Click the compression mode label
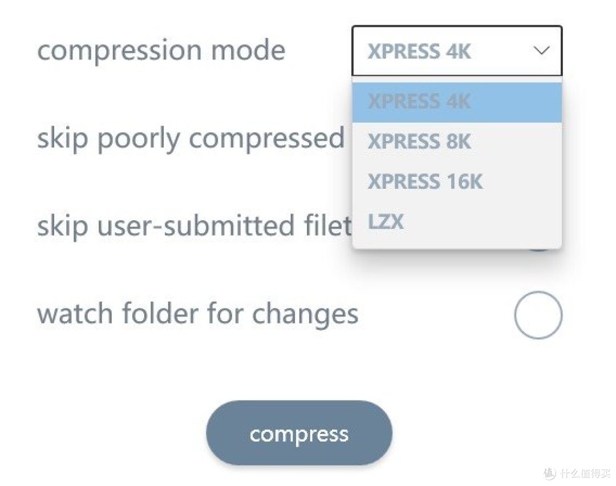 click(x=161, y=50)
